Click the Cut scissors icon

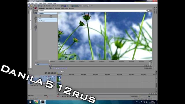[x=44, y=6]
